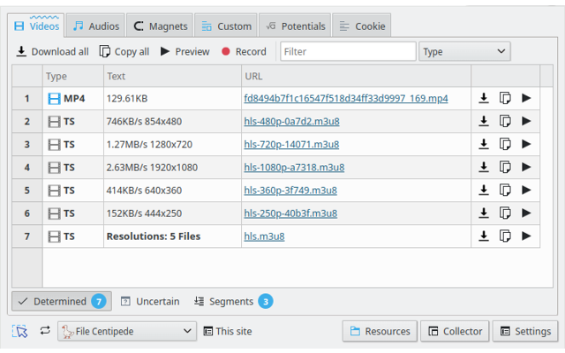This screenshot has width=565, height=353.
Task: Switch to the Audios tab
Action: point(95,26)
